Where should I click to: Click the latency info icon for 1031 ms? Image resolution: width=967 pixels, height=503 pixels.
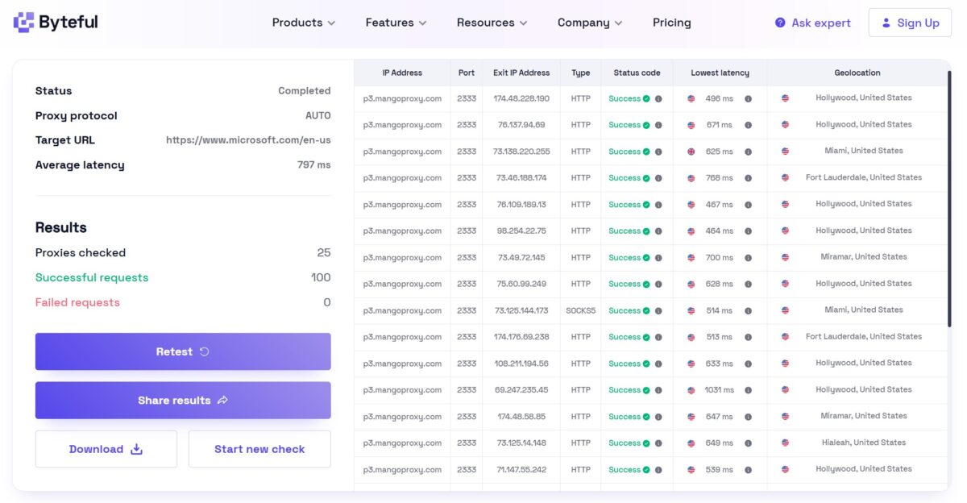pos(748,390)
